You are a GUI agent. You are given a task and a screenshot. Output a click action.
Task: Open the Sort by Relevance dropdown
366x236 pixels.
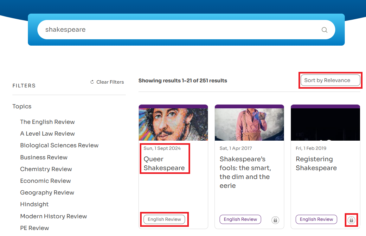click(x=330, y=80)
